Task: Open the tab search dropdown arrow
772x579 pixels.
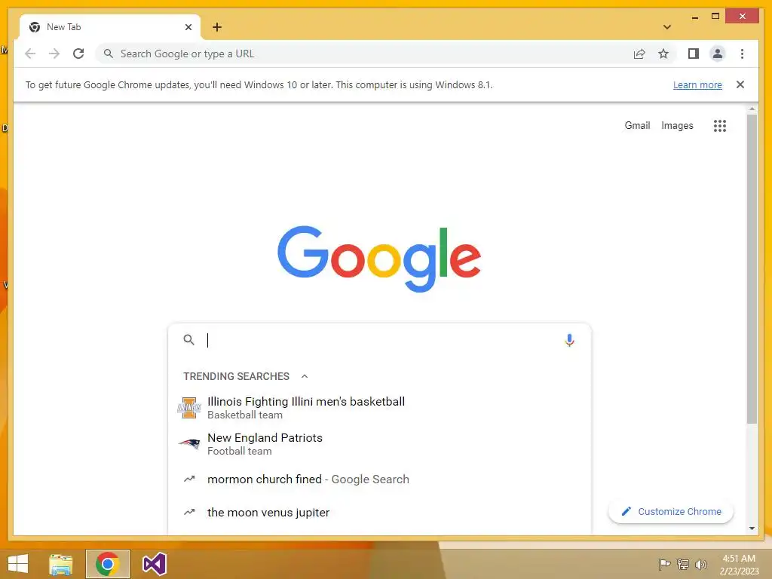Action: click(666, 27)
